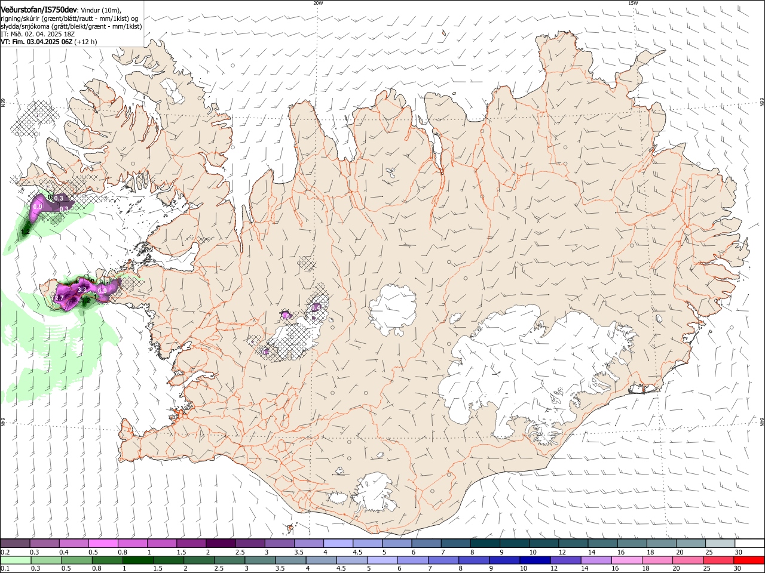
Task: Click the palest green 0.1 rain swatch
Action: click(x=16, y=560)
